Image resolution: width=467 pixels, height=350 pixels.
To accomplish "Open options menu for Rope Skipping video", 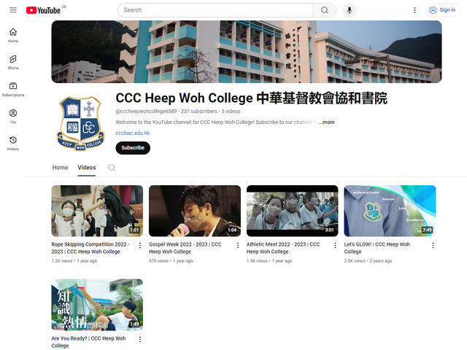I will [140, 246].
